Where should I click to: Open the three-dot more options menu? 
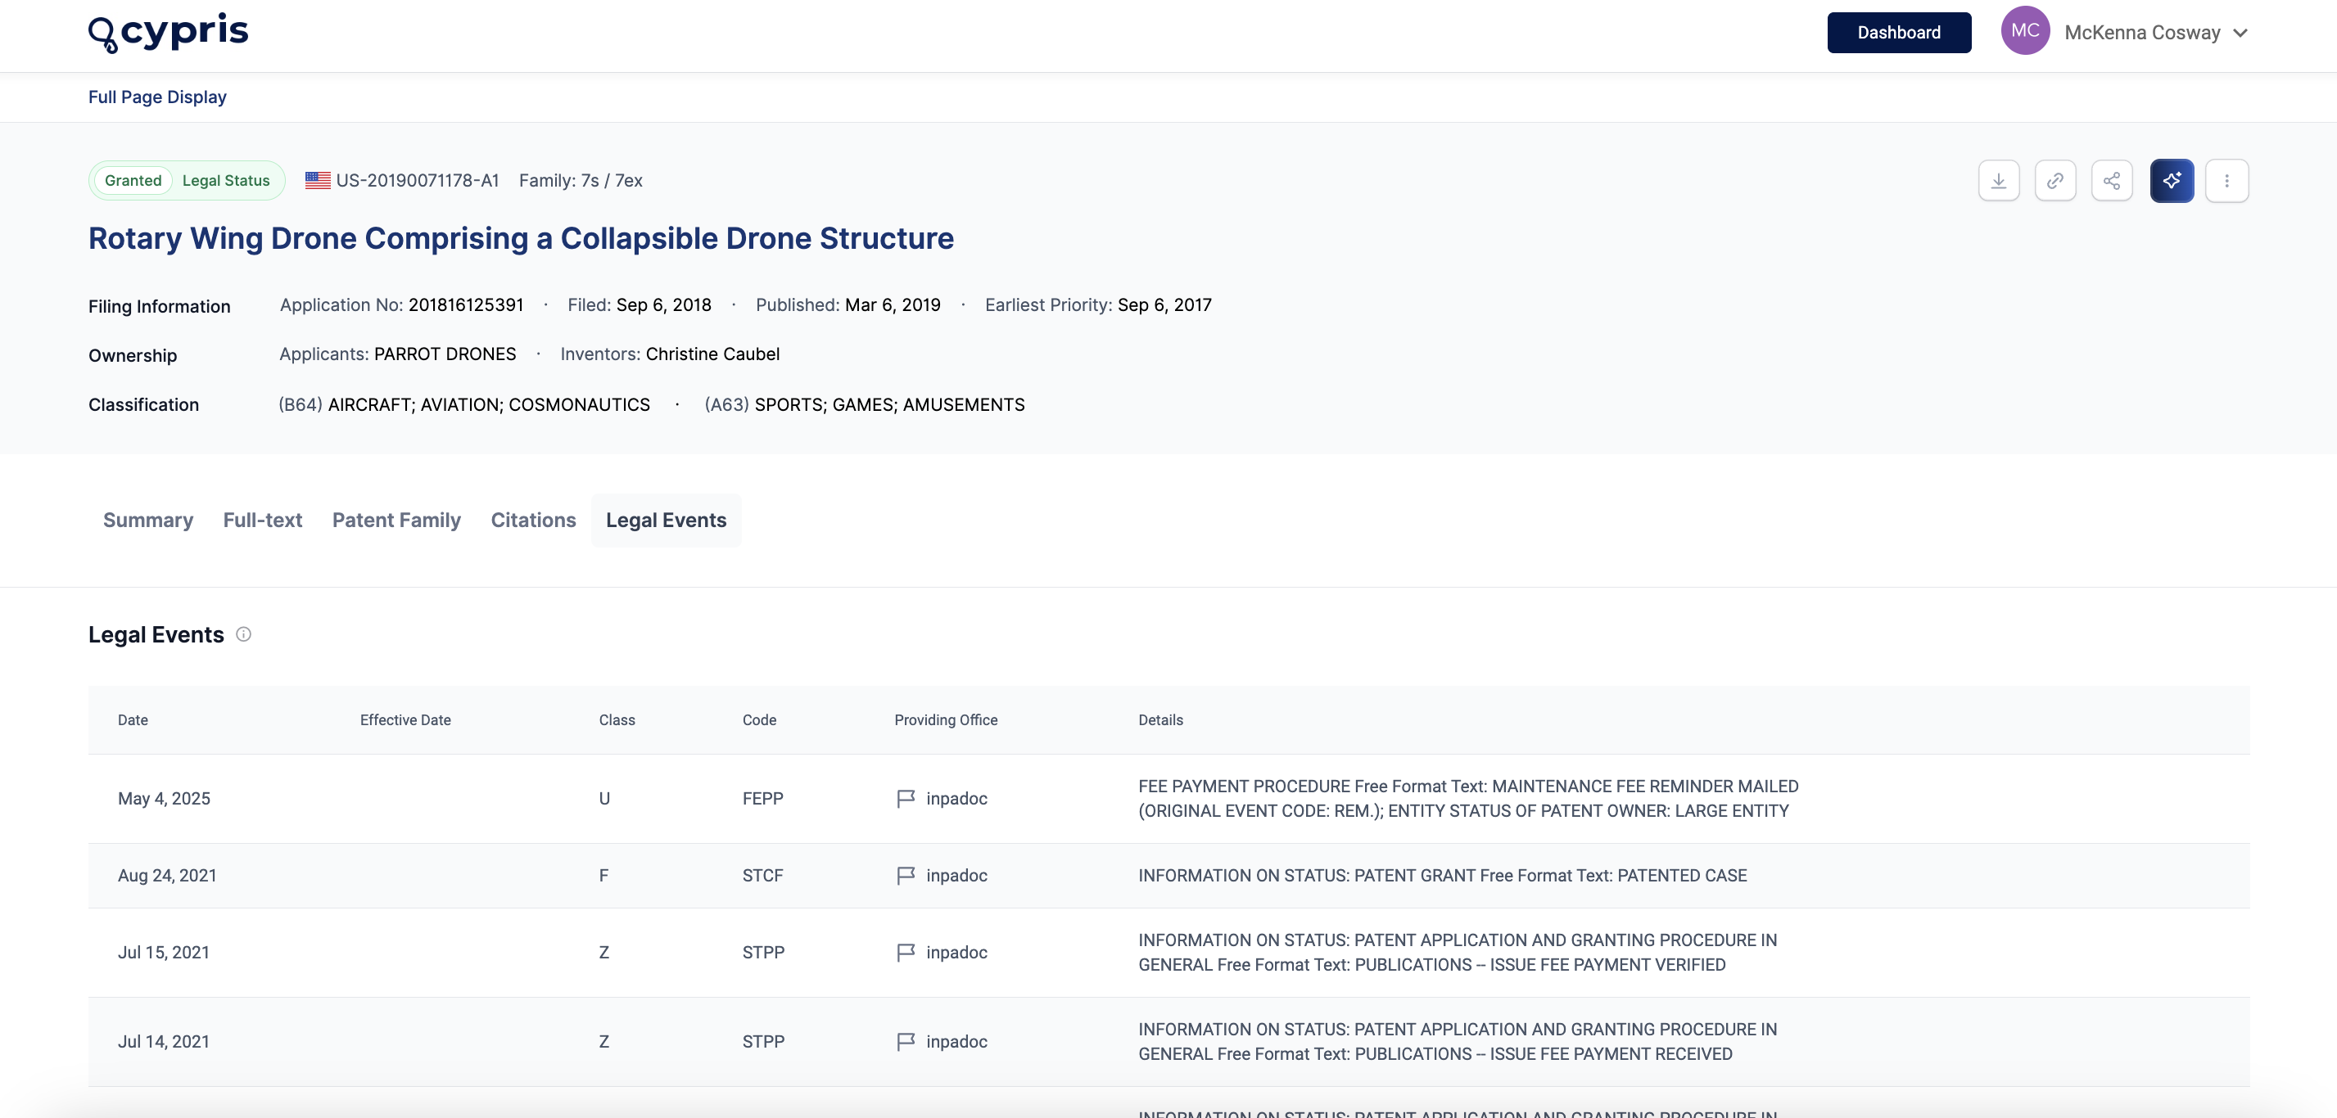2227,180
